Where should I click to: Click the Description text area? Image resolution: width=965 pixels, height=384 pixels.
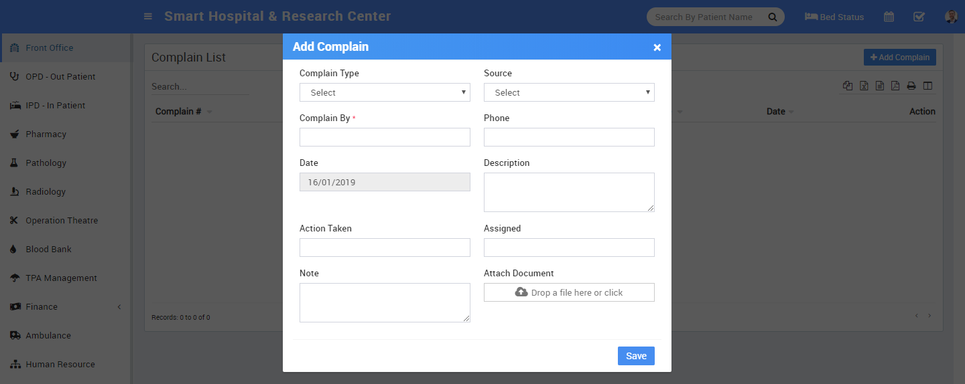tap(569, 192)
